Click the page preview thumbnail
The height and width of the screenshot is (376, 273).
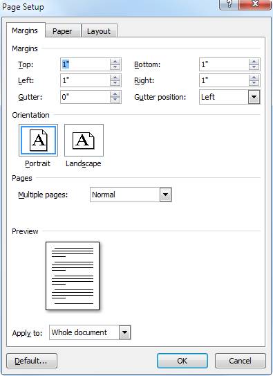coord(73,276)
